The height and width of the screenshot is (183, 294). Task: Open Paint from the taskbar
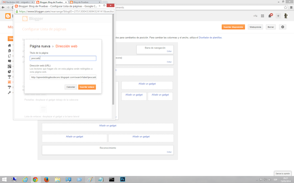point(90,179)
